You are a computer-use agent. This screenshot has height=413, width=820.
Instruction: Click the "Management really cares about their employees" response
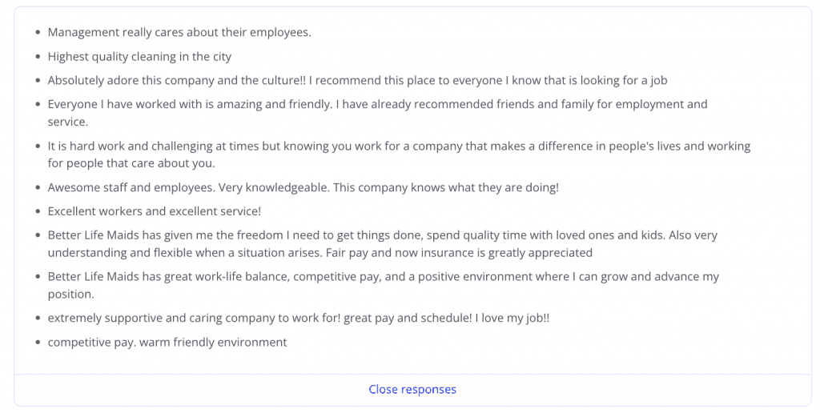point(179,33)
